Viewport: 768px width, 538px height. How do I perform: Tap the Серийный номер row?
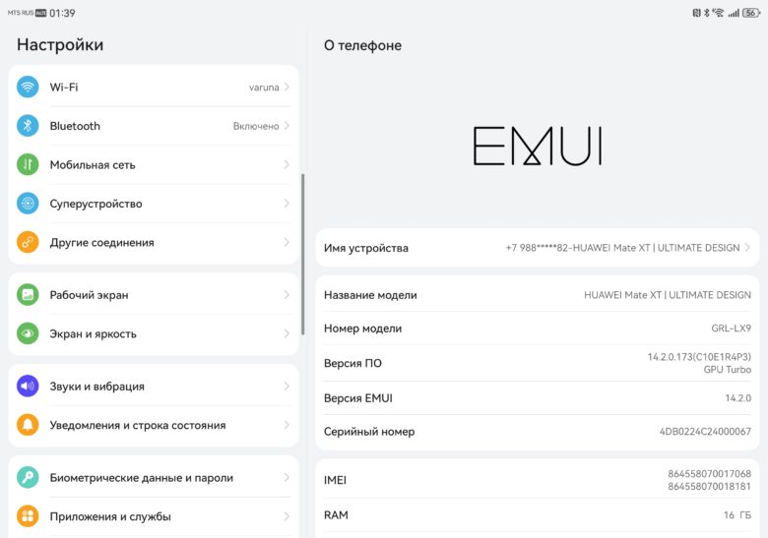(538, 432)
